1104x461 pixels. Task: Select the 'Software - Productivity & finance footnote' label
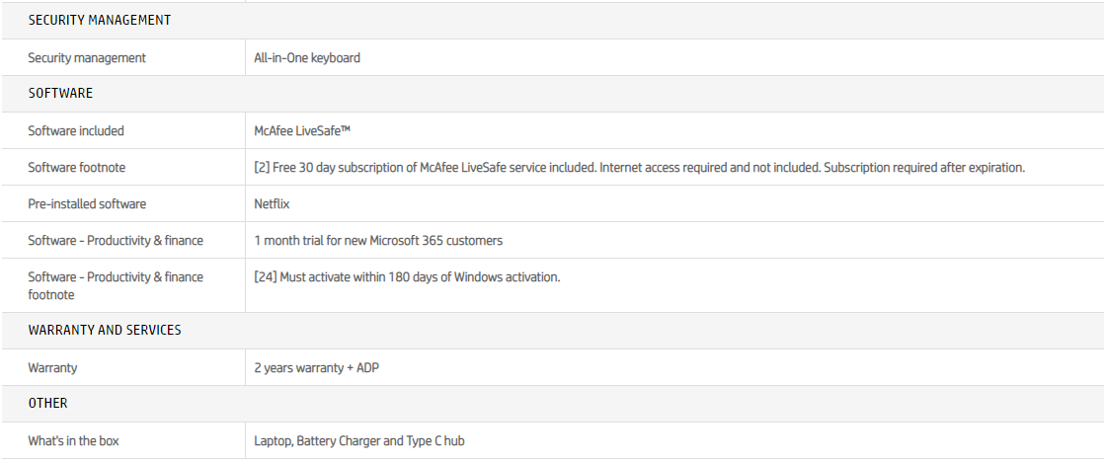coord(116,286)
